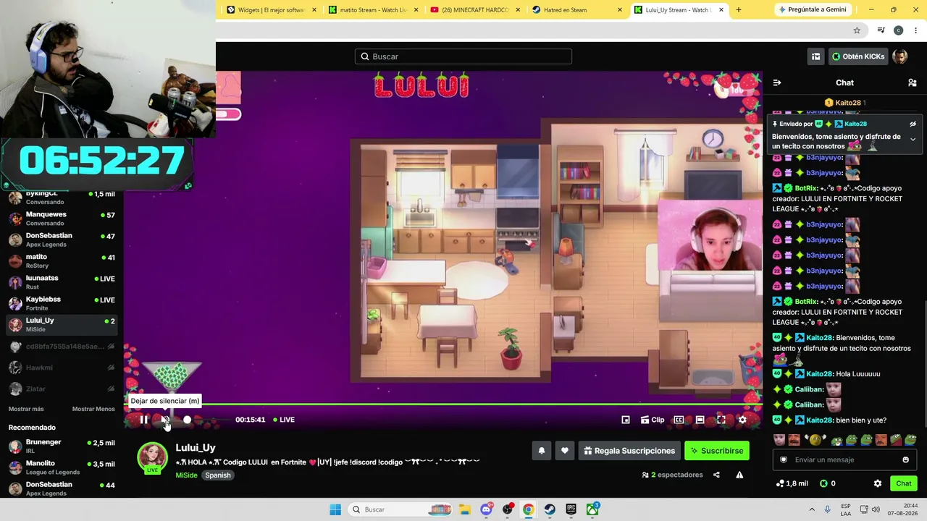927x521 pixels.
Task: Open chat users list icon
Action: pos(913,82)
